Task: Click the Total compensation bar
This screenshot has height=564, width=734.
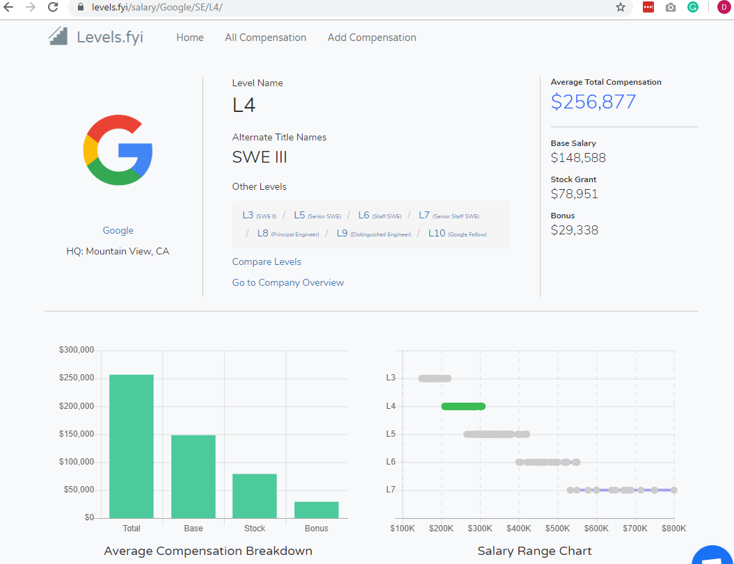Action: coord(131,446)
